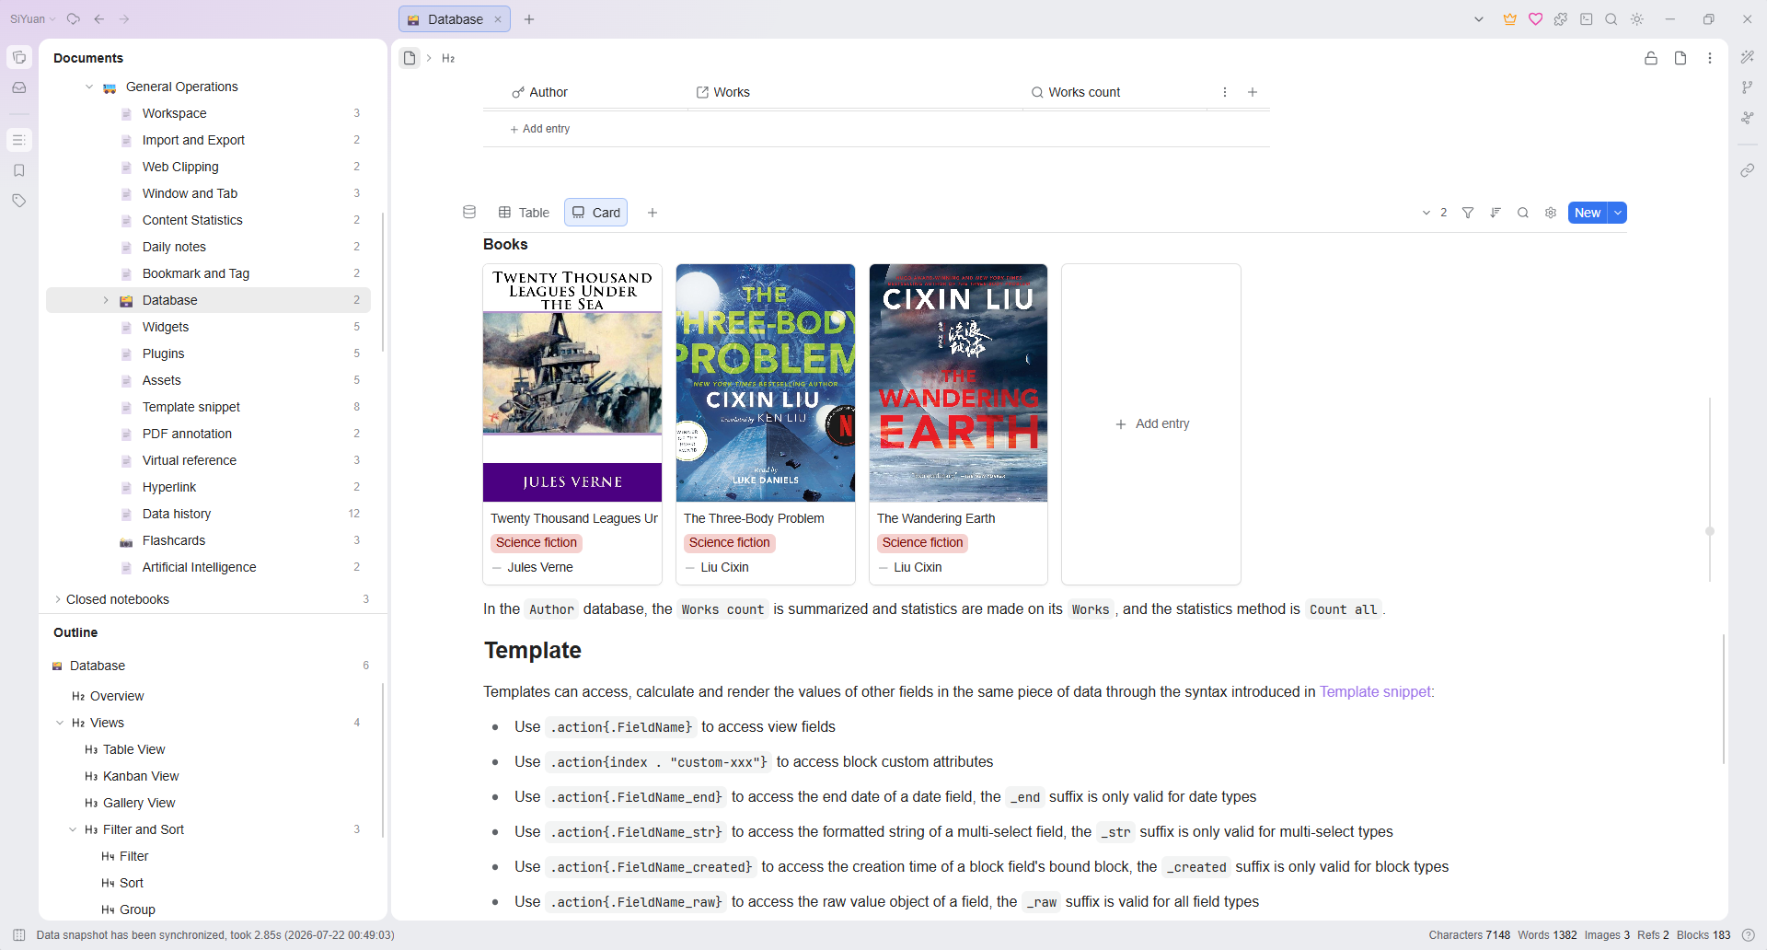Open the Tags panel icon in left dock
This screenshot has height=950, width=1767.
coord(18,201)
